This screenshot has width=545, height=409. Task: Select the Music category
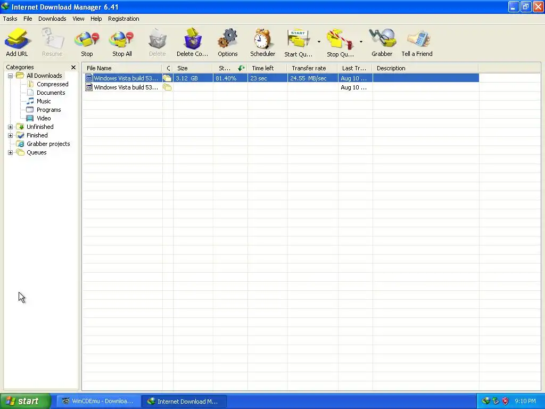point(44,101)
